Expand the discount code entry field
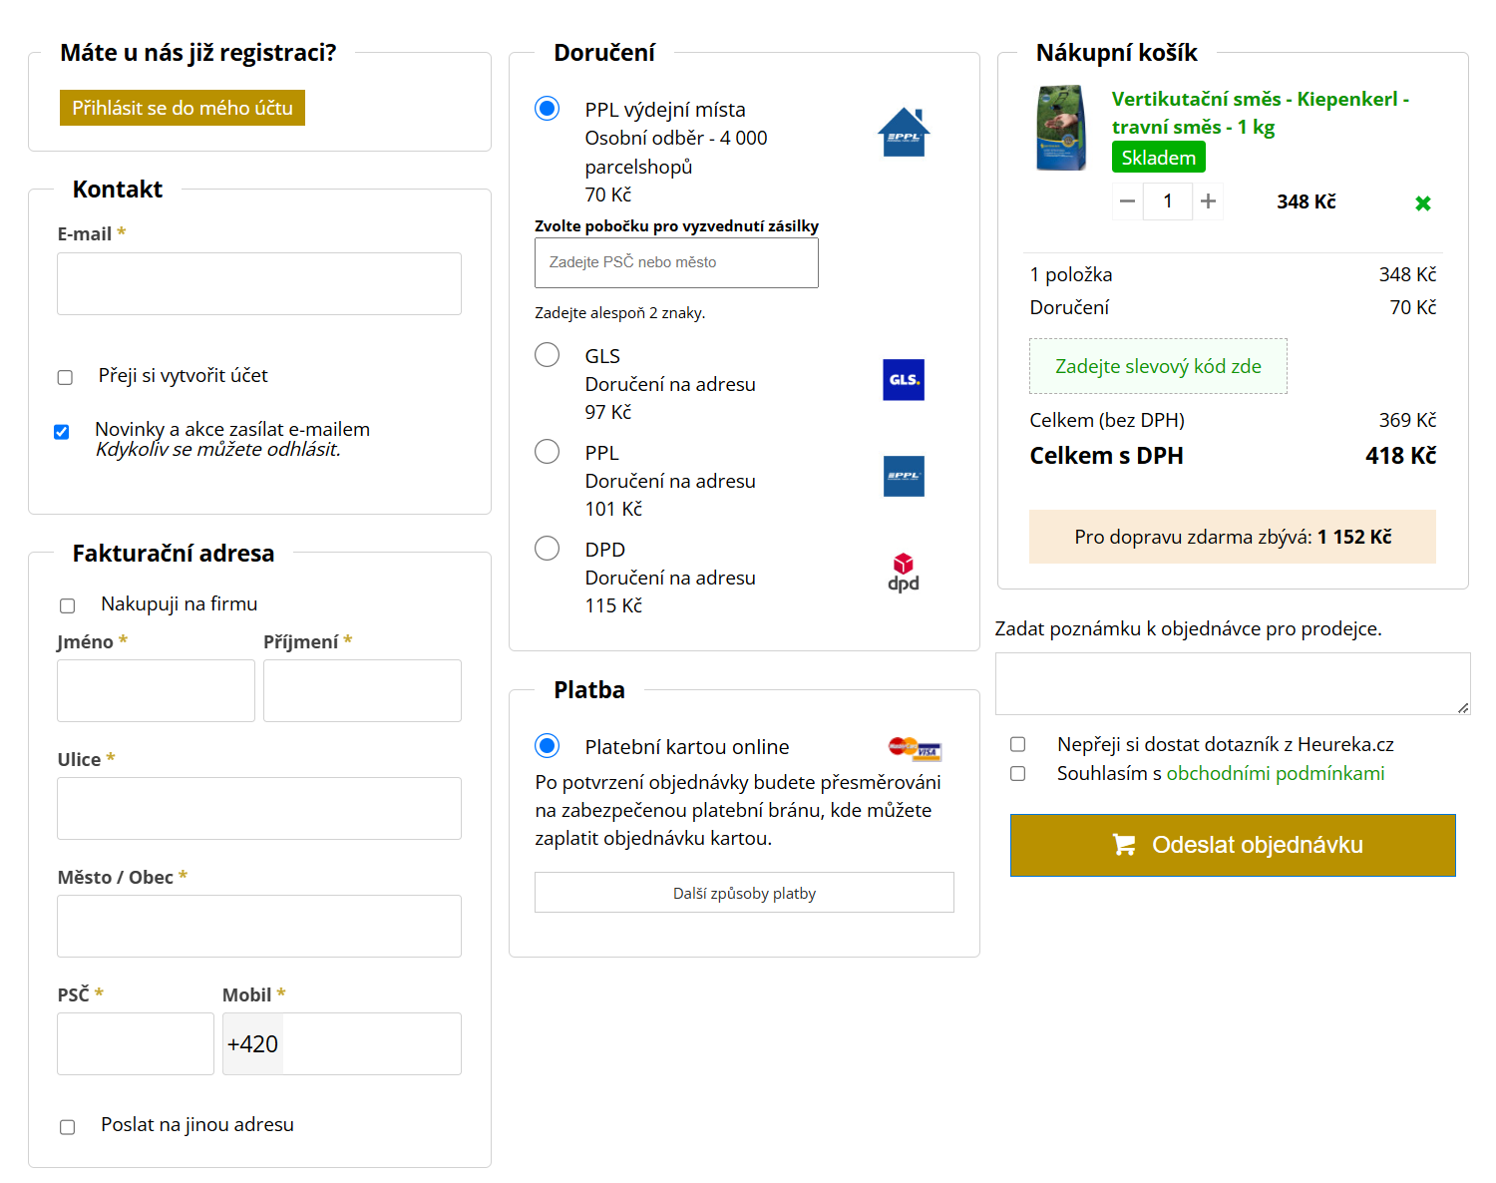1496x1183 pixels. click(1158, 366)
